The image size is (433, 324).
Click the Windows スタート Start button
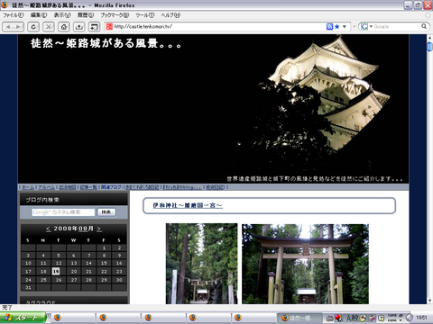tap(23, 318)
